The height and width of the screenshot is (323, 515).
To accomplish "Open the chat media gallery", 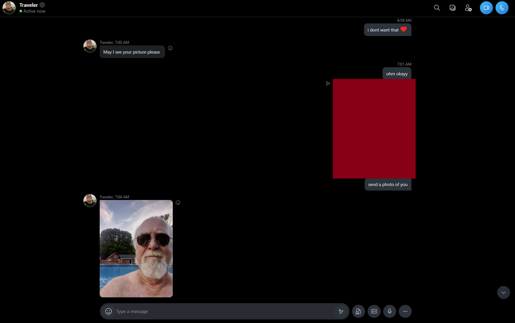I will point(452,8).
